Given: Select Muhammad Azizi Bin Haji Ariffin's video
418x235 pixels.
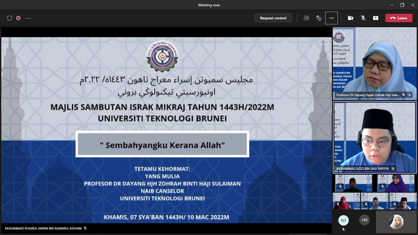Looking at the screenshot, I should (375, 137).
